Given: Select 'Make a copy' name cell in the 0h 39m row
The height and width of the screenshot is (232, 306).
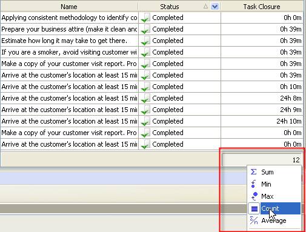Looking at the screenshot, I should pos(69,64).
